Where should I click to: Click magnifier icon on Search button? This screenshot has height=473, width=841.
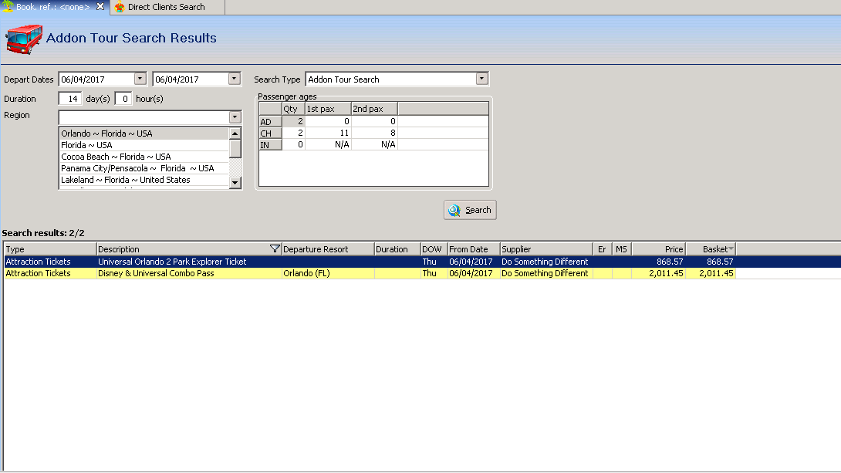[454, 210]
